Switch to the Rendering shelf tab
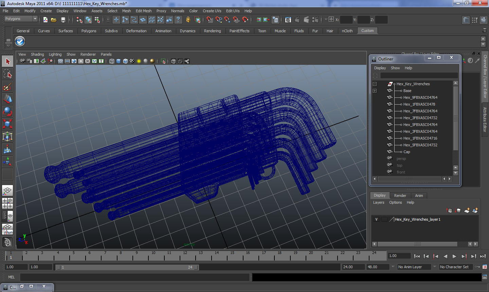 212,31
